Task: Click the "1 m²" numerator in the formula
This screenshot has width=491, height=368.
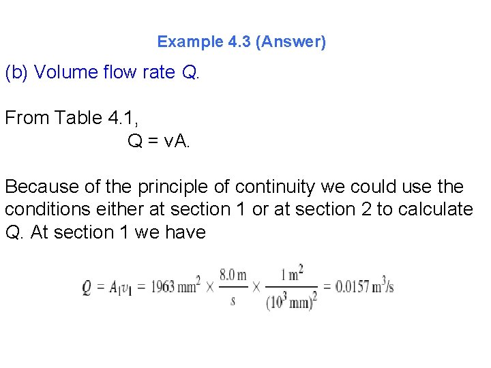Action: coord(290,275)
